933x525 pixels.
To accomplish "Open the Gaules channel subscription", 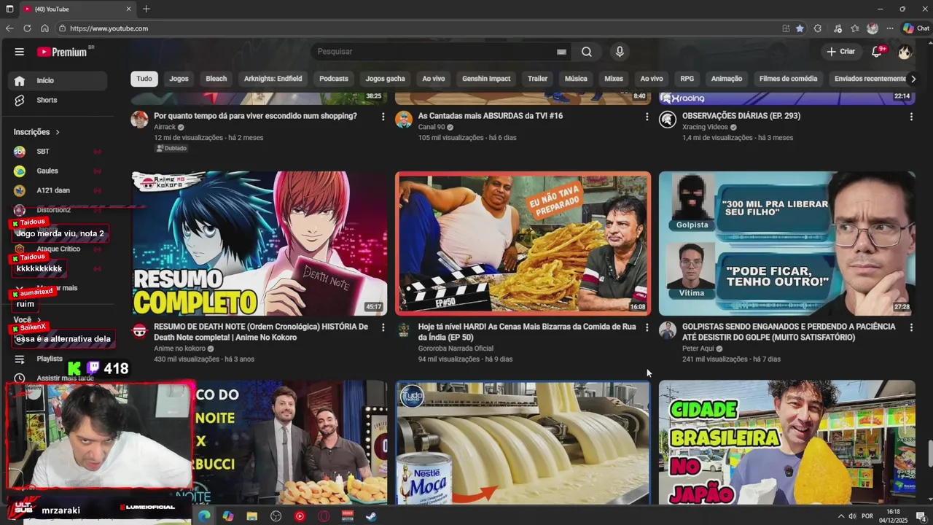I will (58, 171).
